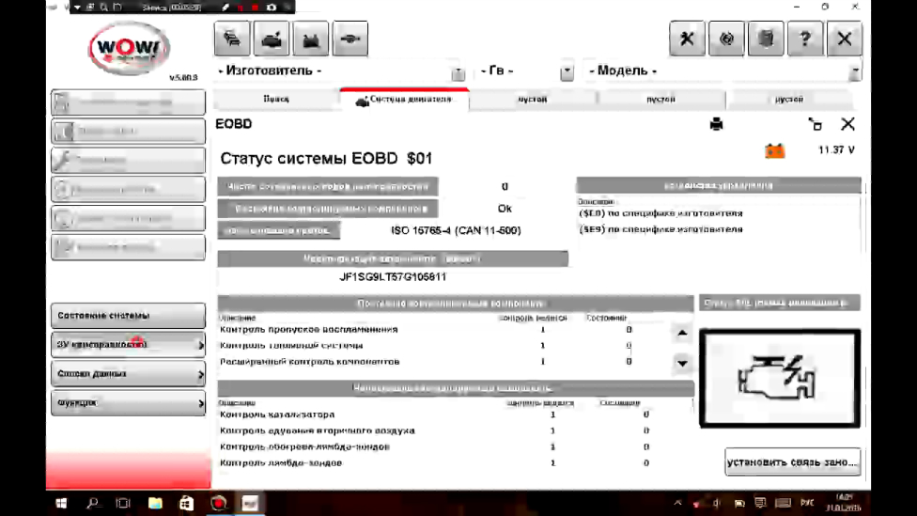Viewport: 917px width, 516px height.
Task: Click the 11.37 V voltage reading
Action: click(836, 150)
